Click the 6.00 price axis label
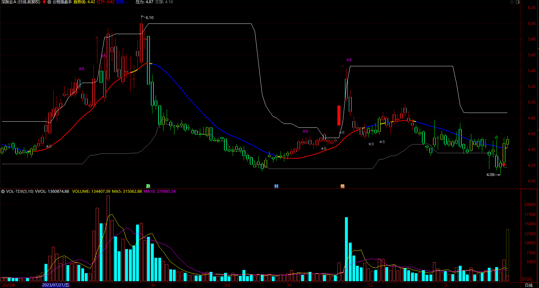 pyautogui.click(x=532, y=23)
